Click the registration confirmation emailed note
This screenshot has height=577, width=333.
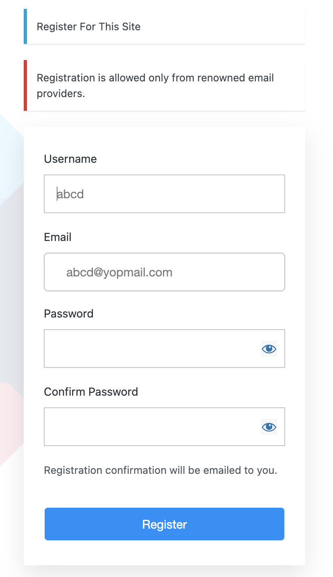pyautogui.click(x=160, y=470)
